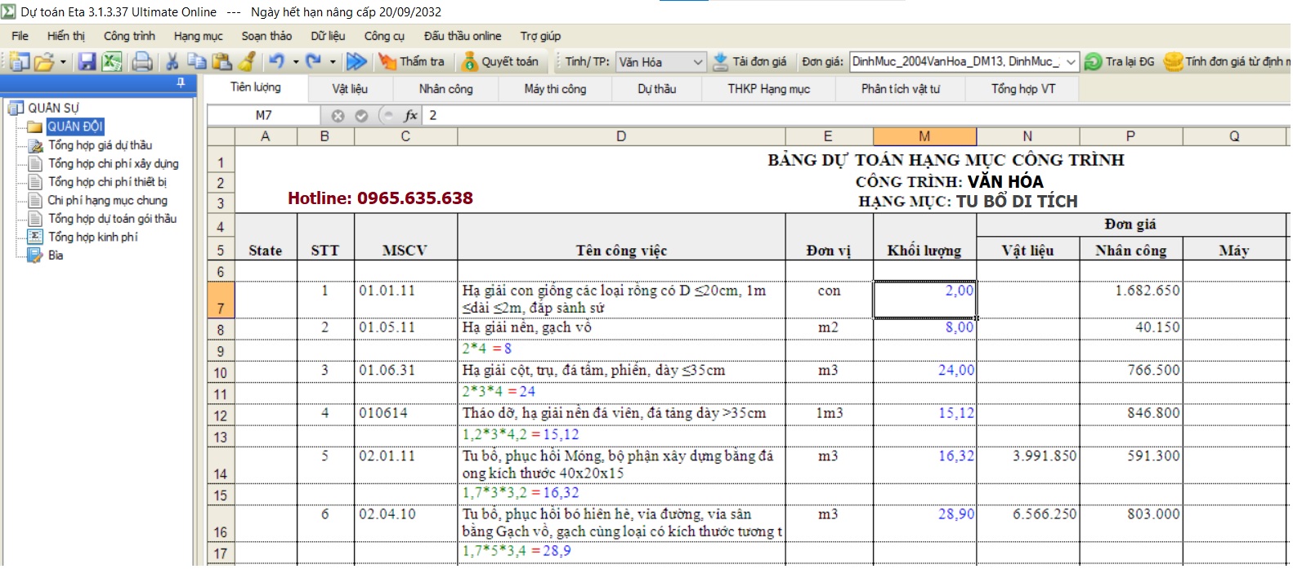Click the Save floppy disk icon
1293x569 pixels.
coord(87,62)
